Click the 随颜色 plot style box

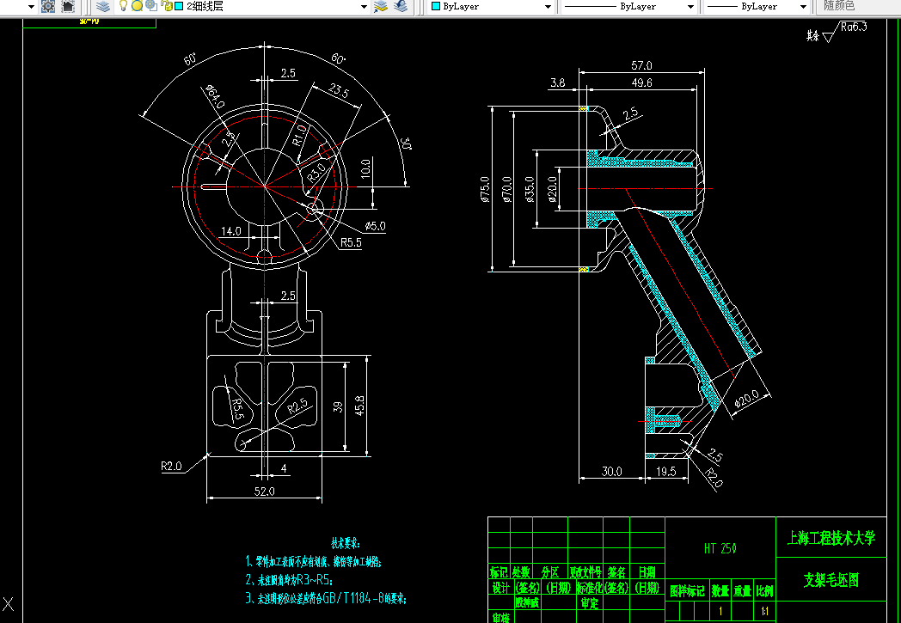[859, 6]
